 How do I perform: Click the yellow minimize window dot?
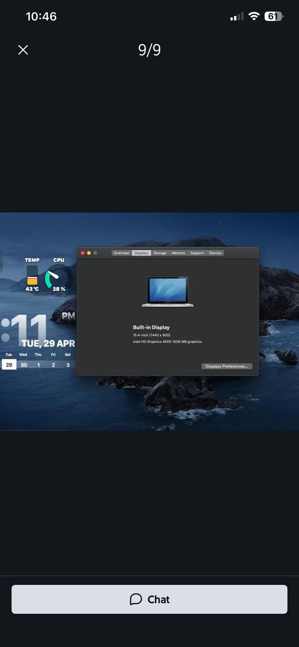tap(89, 253)
